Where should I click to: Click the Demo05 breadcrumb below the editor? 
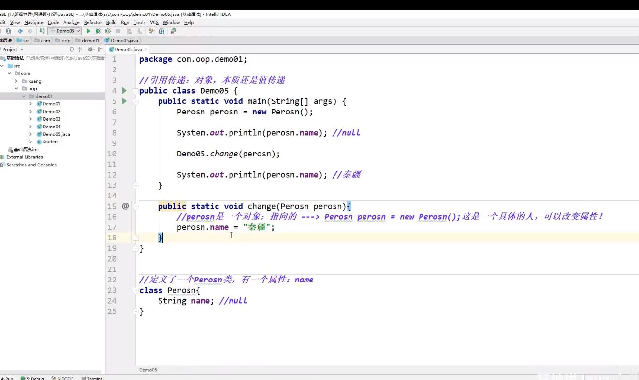[x=148, y=370]
